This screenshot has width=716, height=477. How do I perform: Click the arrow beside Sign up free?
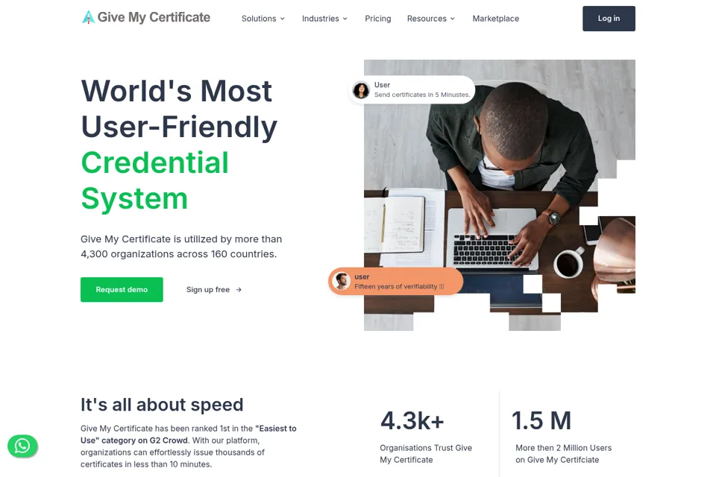(x=239, y=290)
